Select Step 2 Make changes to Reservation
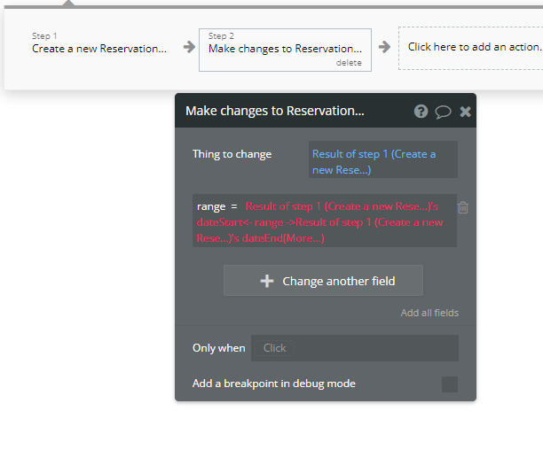 tap(285, 49)
